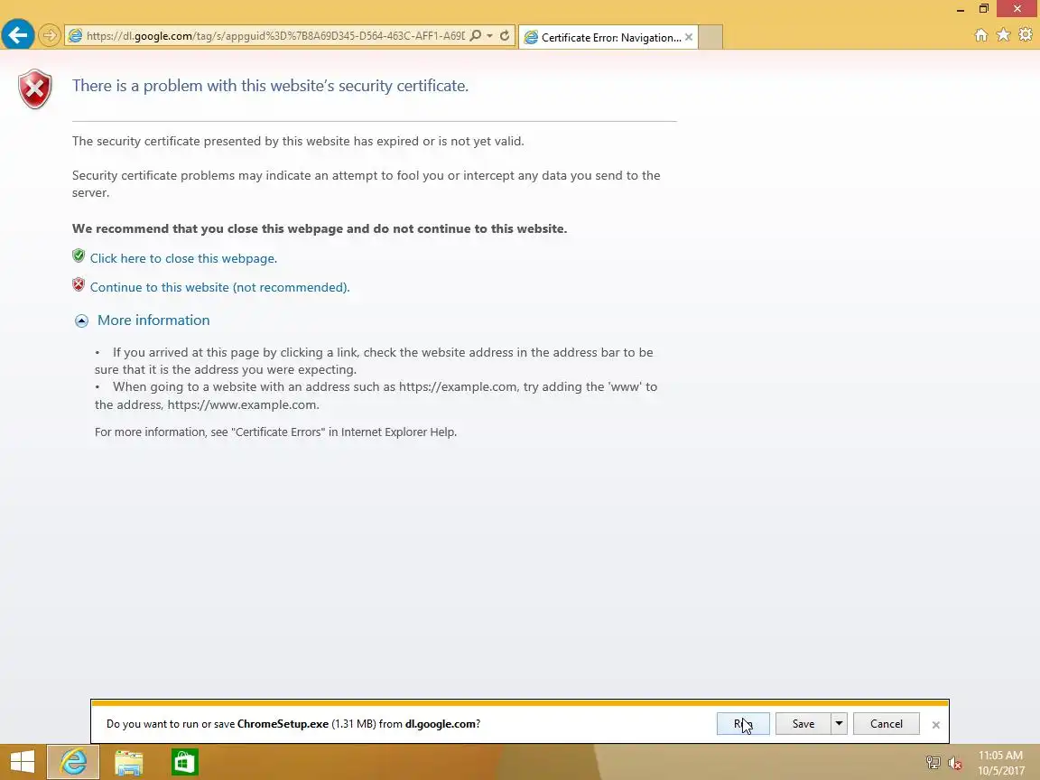Open the Save options dropdown arrow
The height and width of the screenshot is (780, 1040).
[x=839, y=724]
